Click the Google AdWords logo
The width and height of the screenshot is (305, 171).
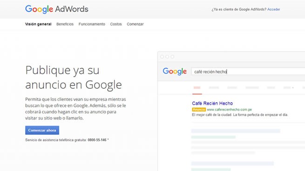tap(57, 9)
